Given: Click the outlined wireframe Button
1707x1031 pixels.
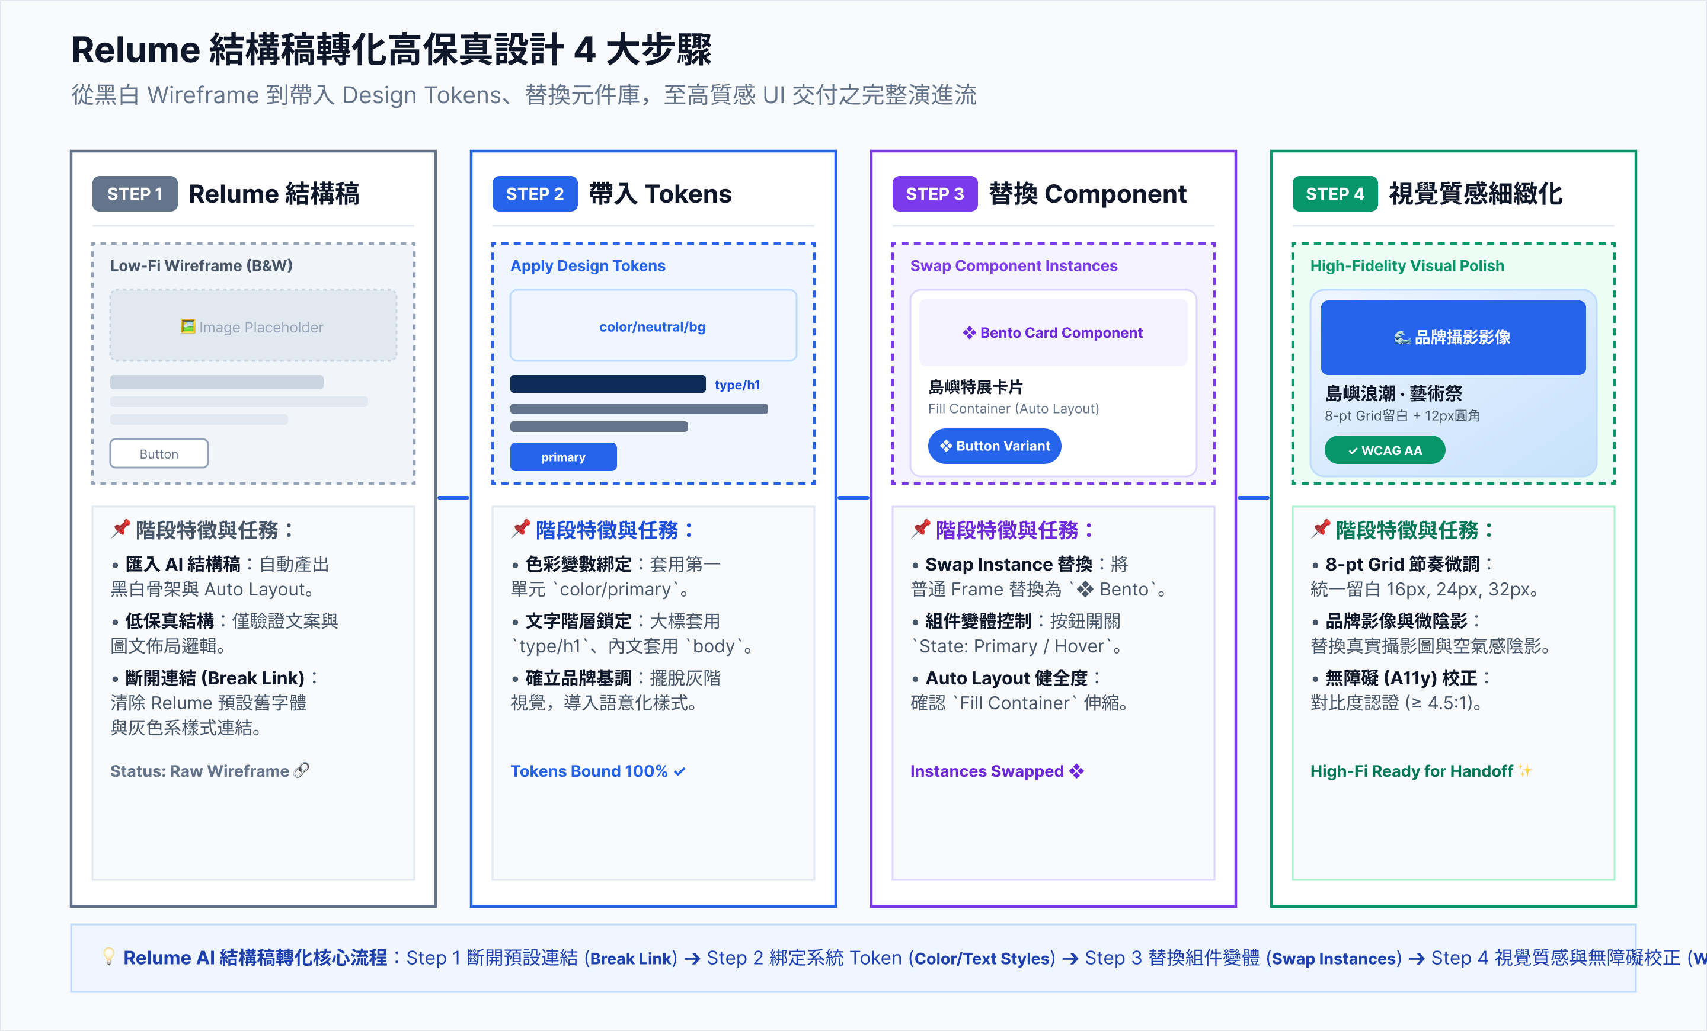Looking at the screenshot, I should [x=159, y=453].
